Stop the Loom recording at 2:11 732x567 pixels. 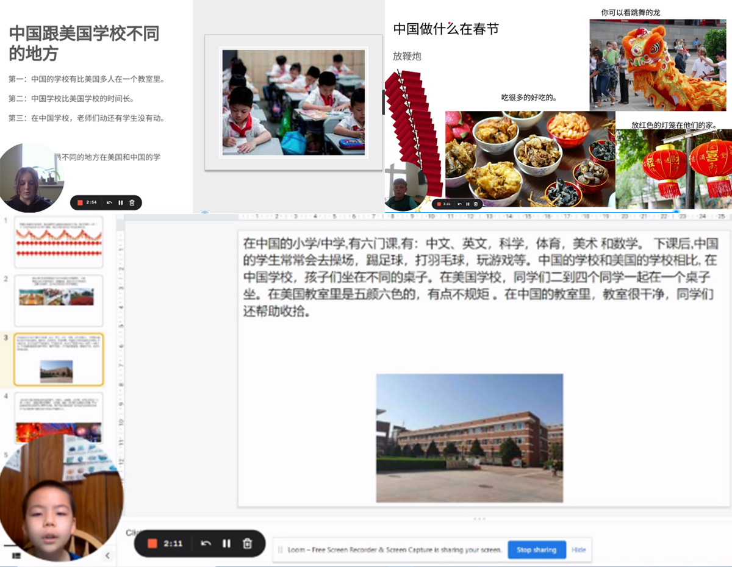[x=152, y=543]
